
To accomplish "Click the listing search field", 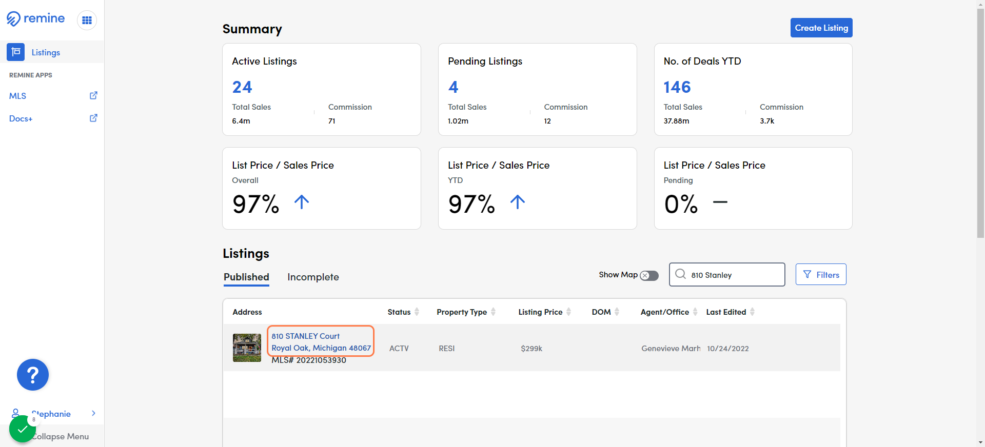I will pyautogui.click(x=727, y=274).
